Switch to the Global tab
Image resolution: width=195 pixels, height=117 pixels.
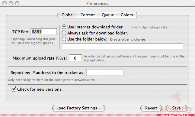click(x=68, y=15)
